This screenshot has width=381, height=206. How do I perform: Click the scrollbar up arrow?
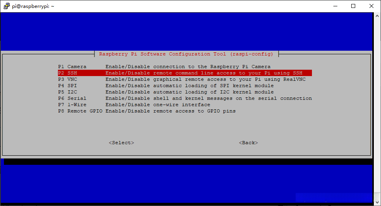(x=377, y=16)
